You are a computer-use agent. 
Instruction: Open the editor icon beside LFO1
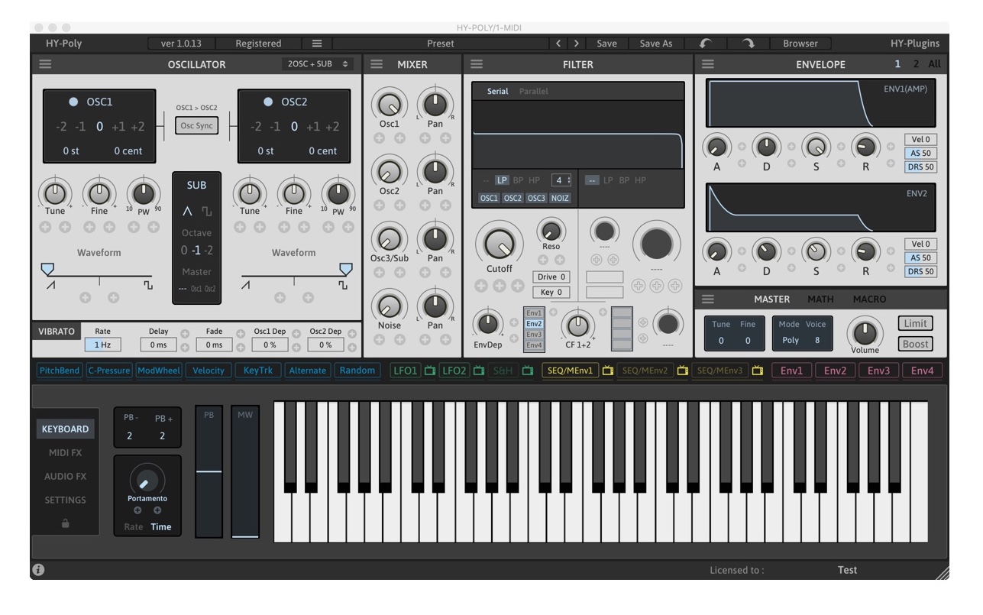click(429, 371)
